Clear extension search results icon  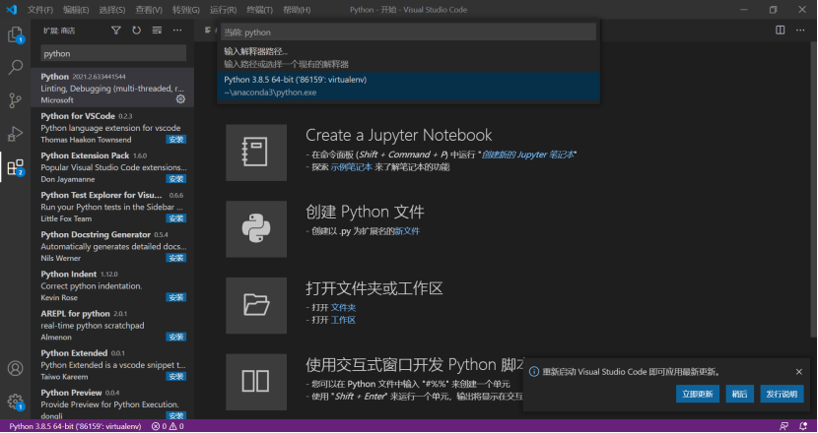click(x=157, y=31)
